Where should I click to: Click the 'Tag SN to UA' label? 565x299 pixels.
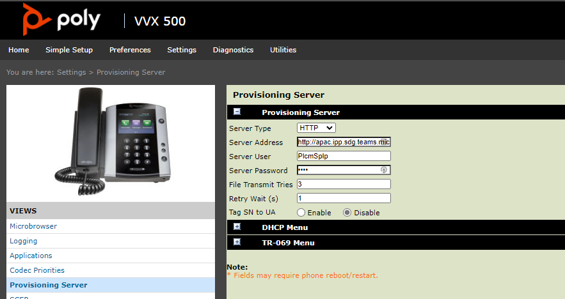tap(252, 212)
